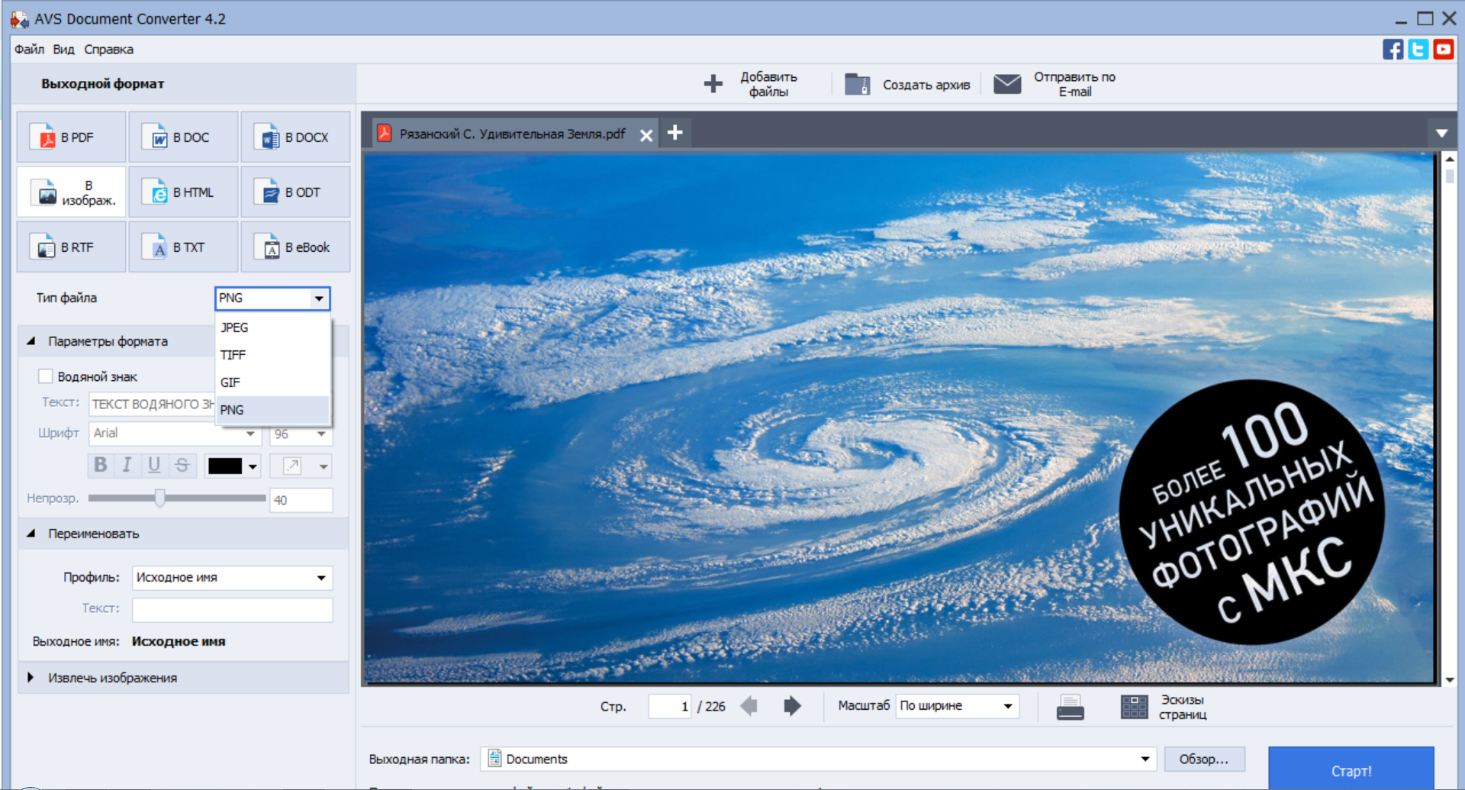Screen dimensions: 1465x790
Task: Click the Непрозр. opacity slider handle
Action: [159, 498]
